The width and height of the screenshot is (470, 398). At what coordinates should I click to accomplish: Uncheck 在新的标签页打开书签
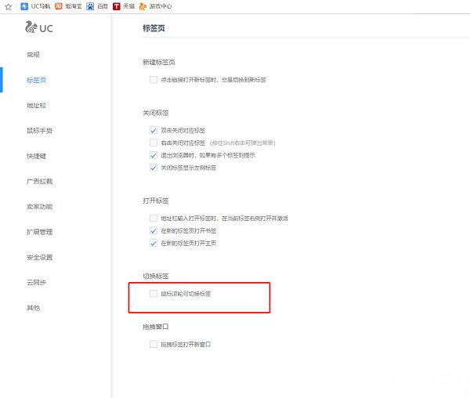(x=154, y=231)
